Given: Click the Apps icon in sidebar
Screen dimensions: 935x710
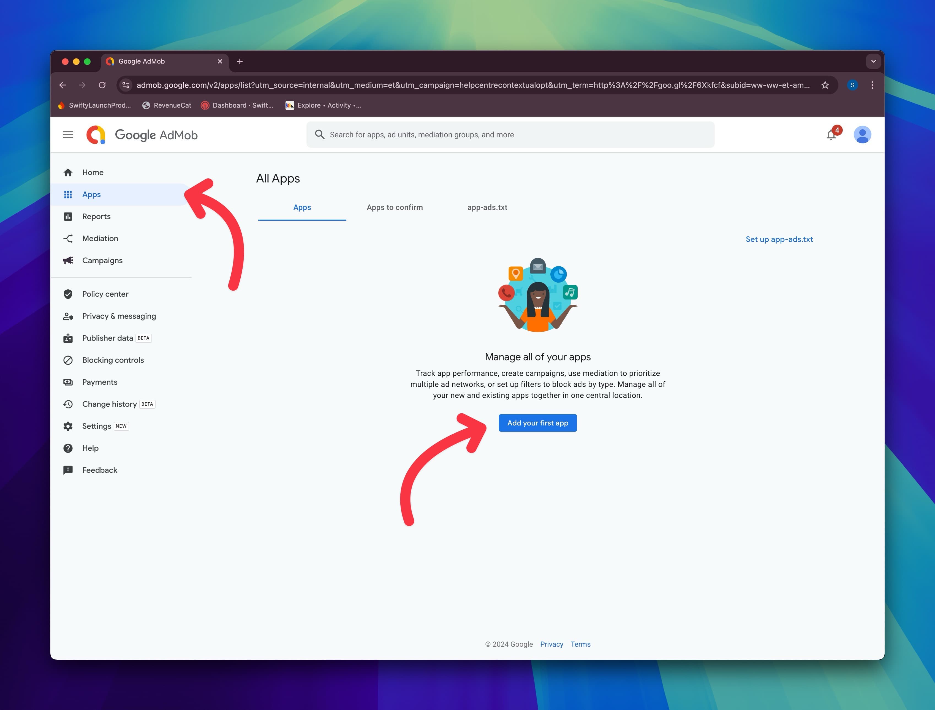Looking at the screenshot, I should [68, 194].
